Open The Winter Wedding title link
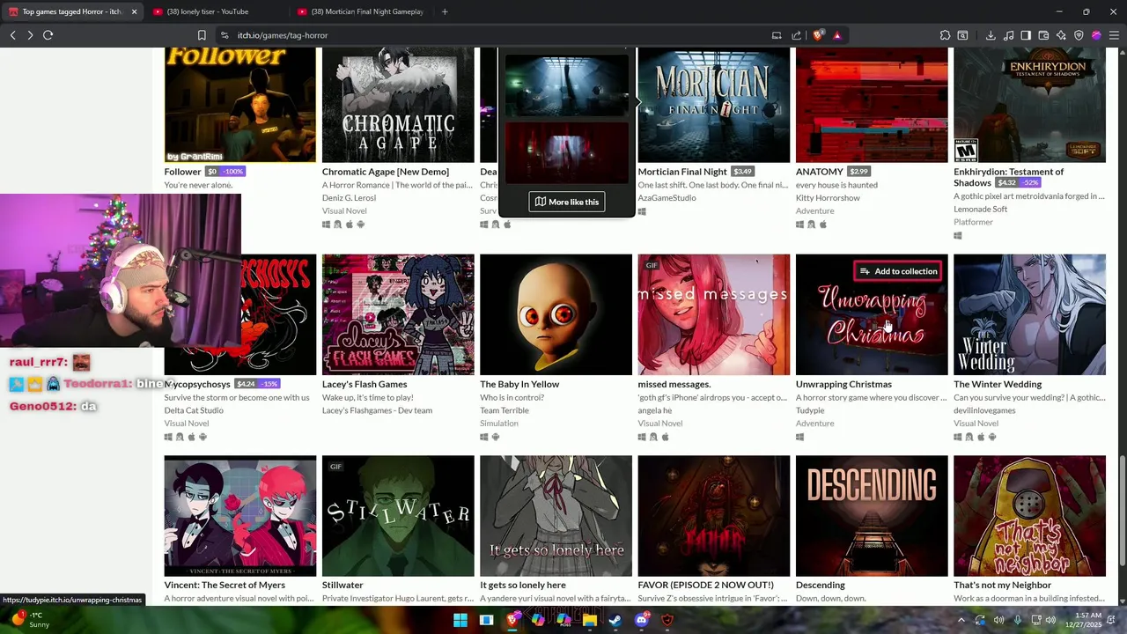Image resolution: width=1127 pixels, height=634 pixels. 997,384
